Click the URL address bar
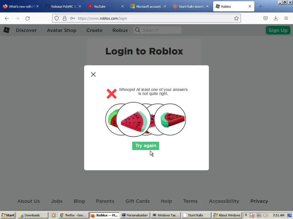Viewport: 293px width, 219px height. pyautogui.click(x=146, y=18)
